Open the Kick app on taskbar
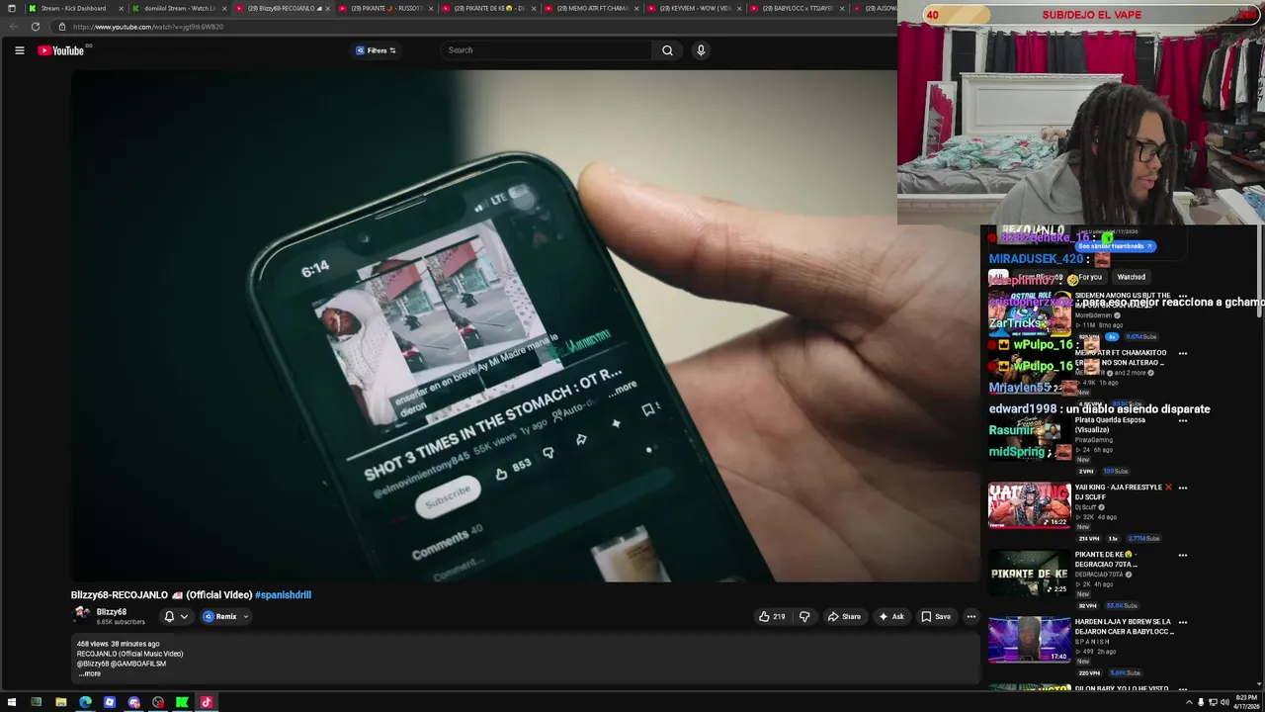 pyautogui.click(x=182, y=702)
